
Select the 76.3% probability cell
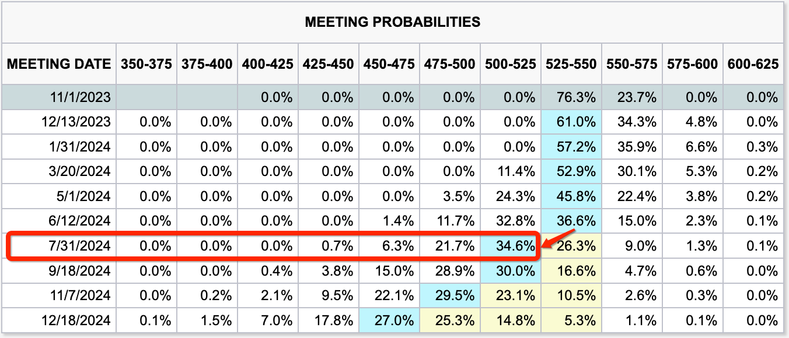pyautogui.click(x=571, y=97)
